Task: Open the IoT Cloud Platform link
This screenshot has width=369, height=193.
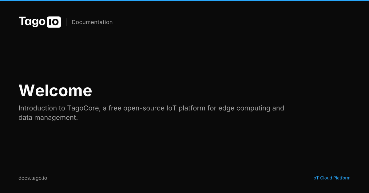Action: (331, 178)
